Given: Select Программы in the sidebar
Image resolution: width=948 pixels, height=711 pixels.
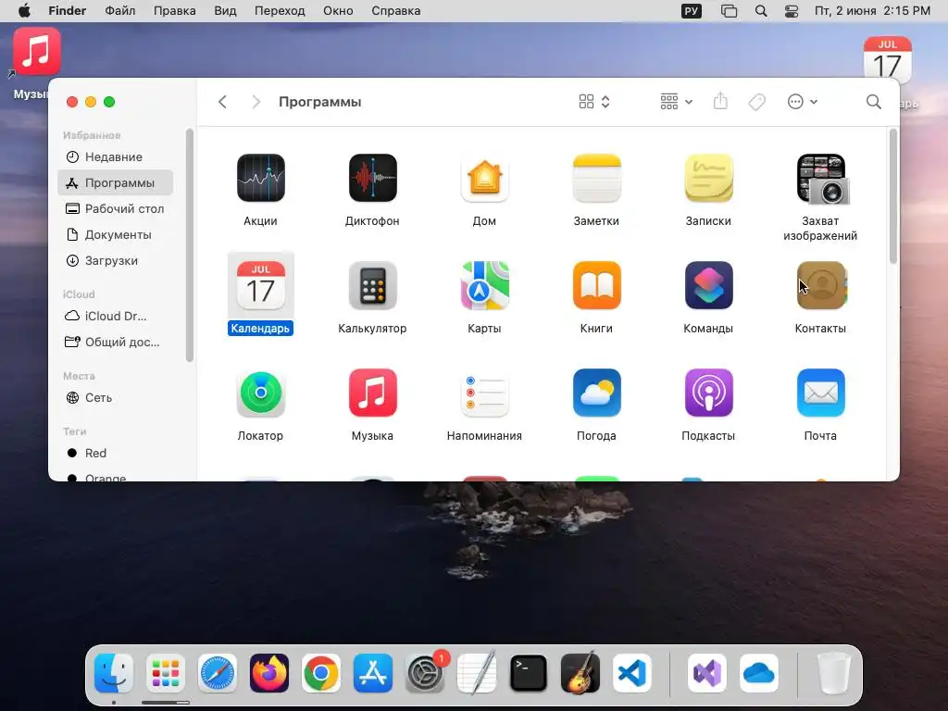Looking at the screenshot, I should point(115,182).
